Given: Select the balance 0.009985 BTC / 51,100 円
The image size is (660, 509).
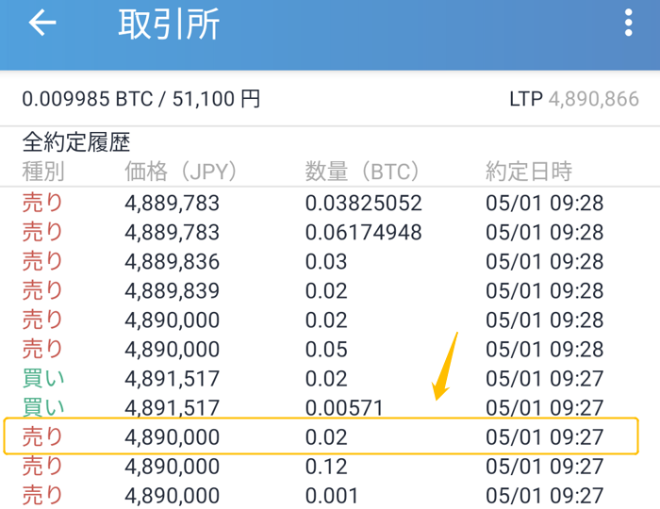Looking at the screenshot, I should [141, 99].
